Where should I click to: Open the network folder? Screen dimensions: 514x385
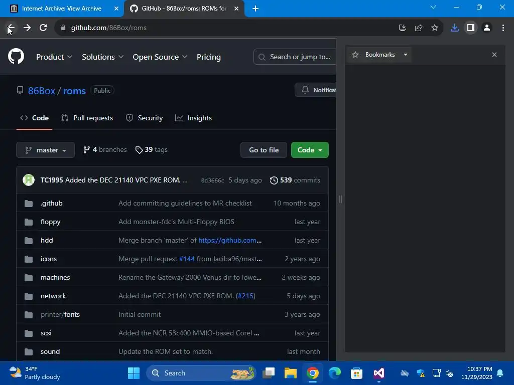(x=53, y=296)
